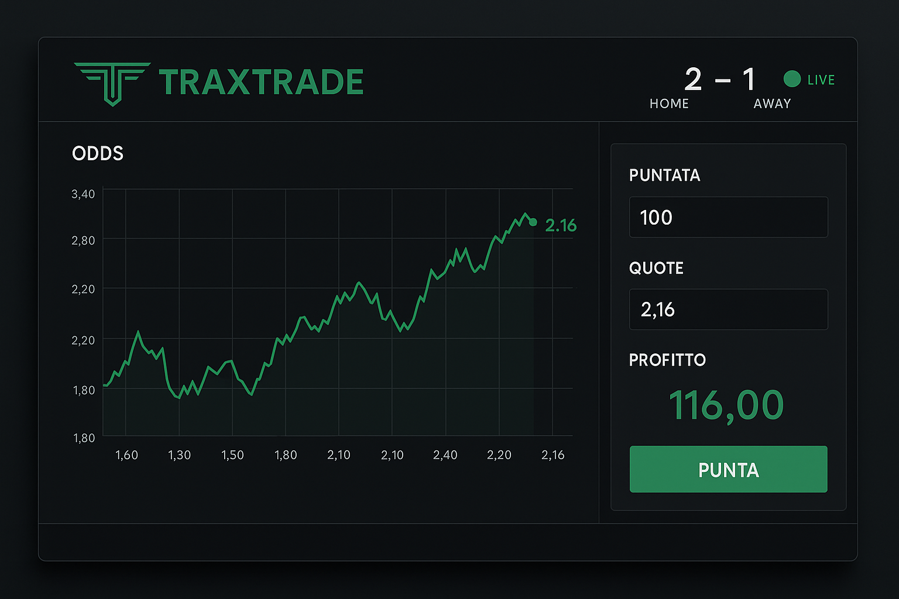
Task: Click the PUNTATA section label
Action: pos(664,175)
